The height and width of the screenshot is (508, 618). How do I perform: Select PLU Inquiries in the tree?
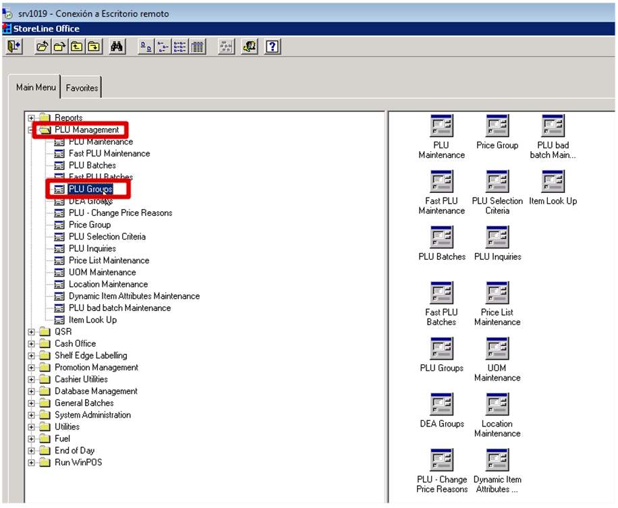pos(92,248)
